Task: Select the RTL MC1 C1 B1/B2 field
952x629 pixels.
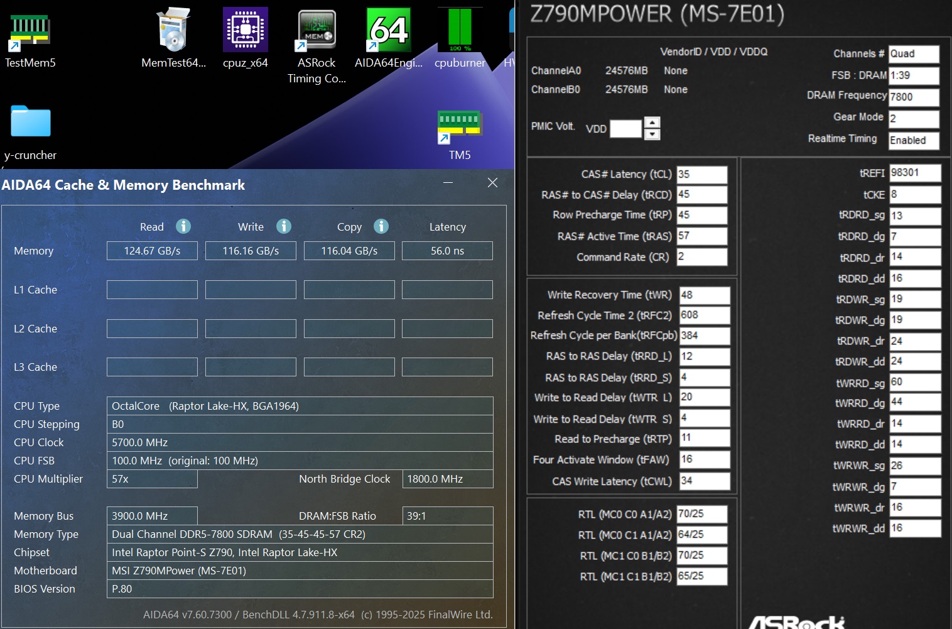Action: [x=702, y=576]
